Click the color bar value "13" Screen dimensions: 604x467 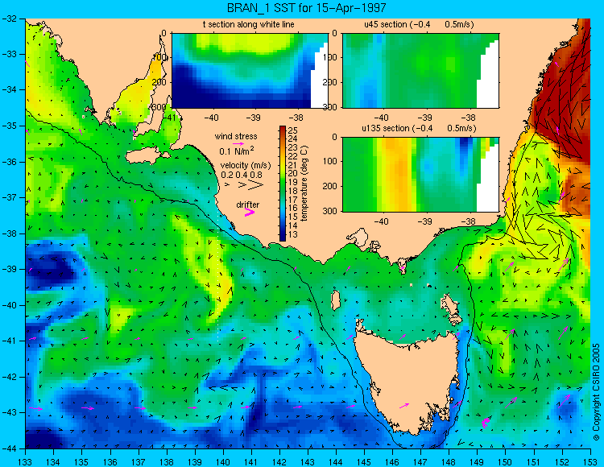click(x=293, y=235)
